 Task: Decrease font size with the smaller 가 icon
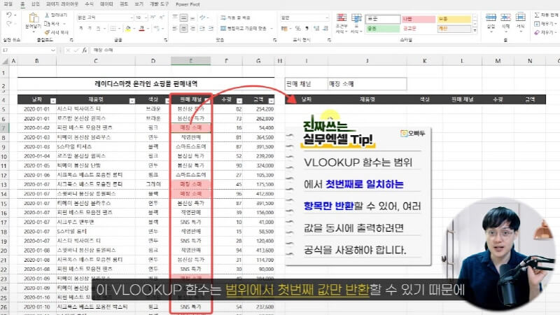[x=162, y=17]
